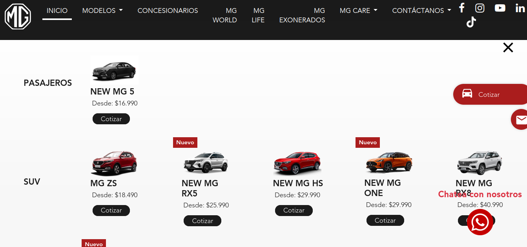The width and height of the screenshot is (527, 247).
Task: Expand the CONTÁCTANOS dropdown
Action: coord(422,11)
